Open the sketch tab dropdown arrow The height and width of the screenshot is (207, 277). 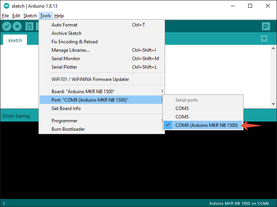click(x=264, y=39)
